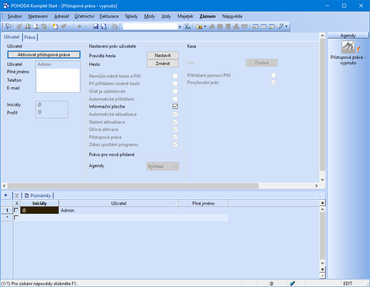This screenshot has width=370, height=287.
Task: Click Nastavit button for Pravidla hesla
Action: point(163,55)
